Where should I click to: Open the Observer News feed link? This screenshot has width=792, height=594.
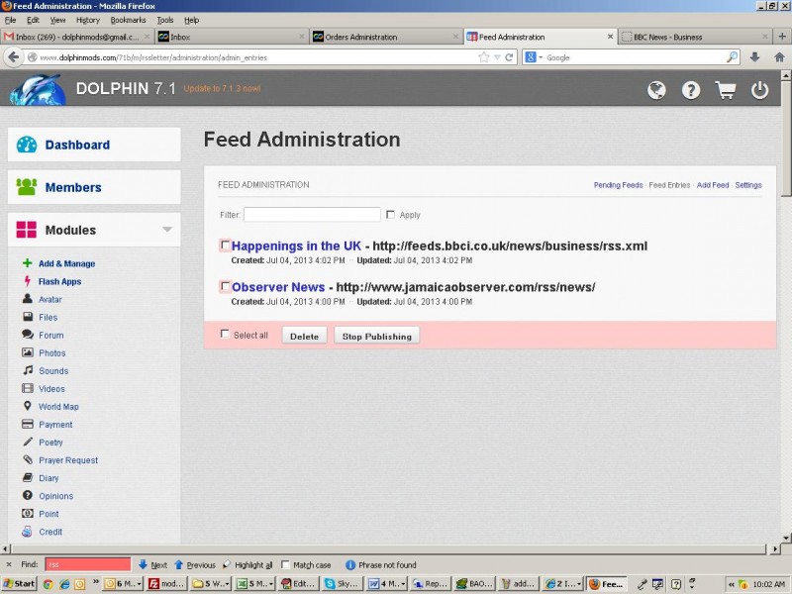278,287
